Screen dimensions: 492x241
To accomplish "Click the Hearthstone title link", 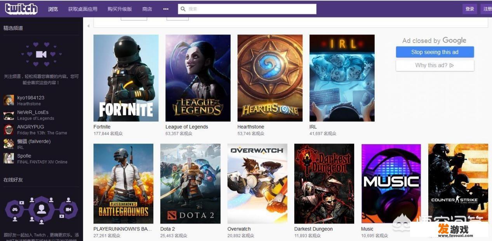I will pos(251,127).
